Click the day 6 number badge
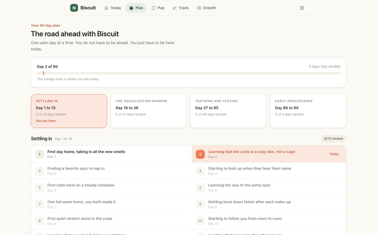Viewport: 377px width, 235px height. 200,187
